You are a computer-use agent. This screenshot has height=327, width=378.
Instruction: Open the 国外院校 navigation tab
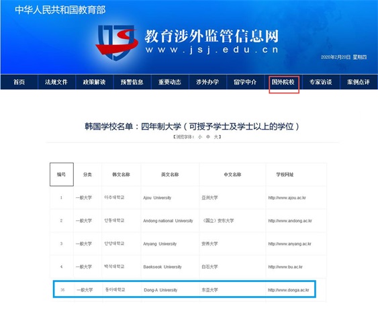coord(283,82)
